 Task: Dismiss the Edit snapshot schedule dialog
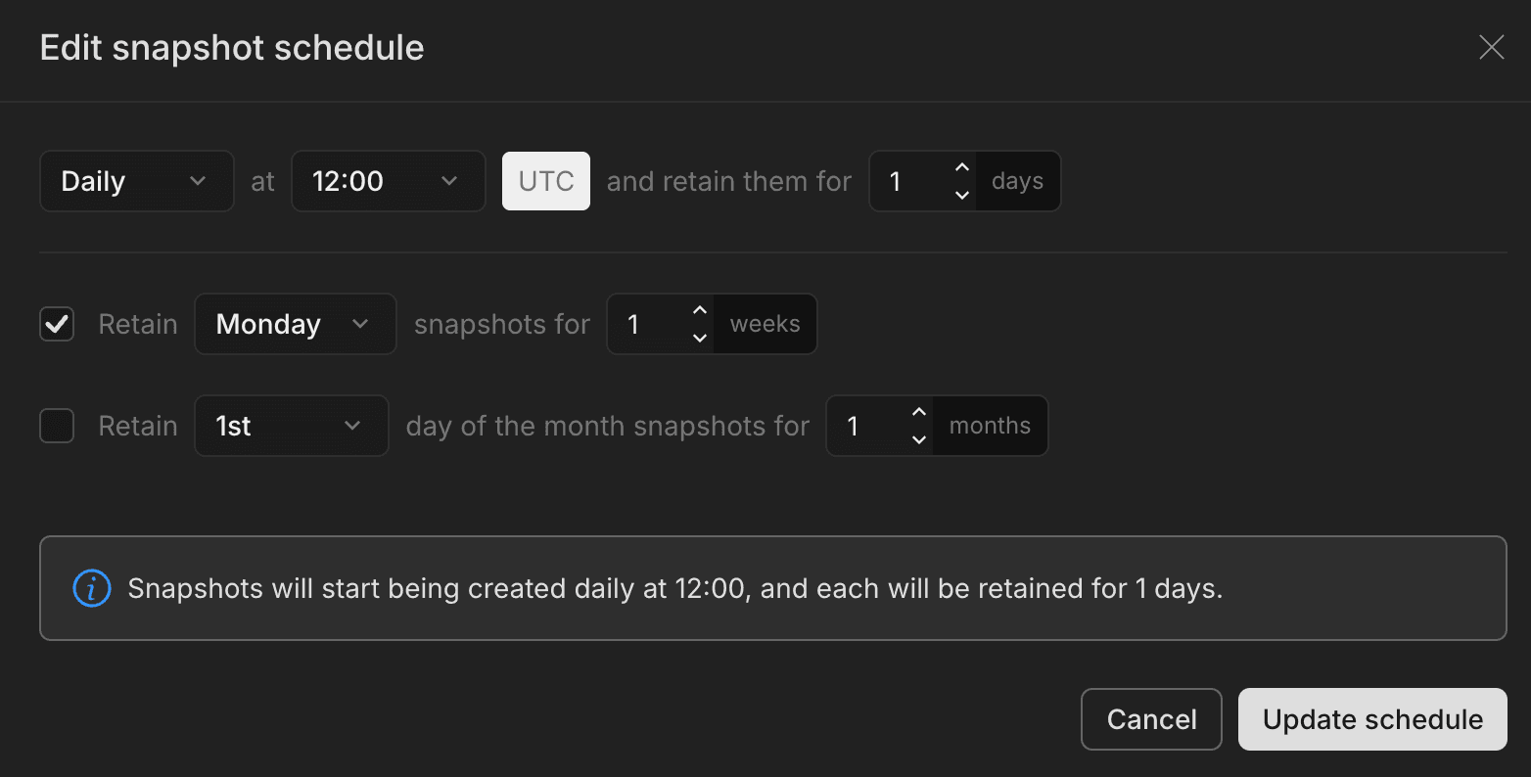tap(1491, 47)
